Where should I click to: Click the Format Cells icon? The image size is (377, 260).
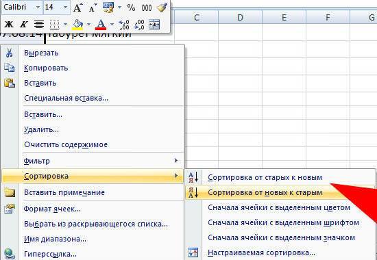point(10,209)
